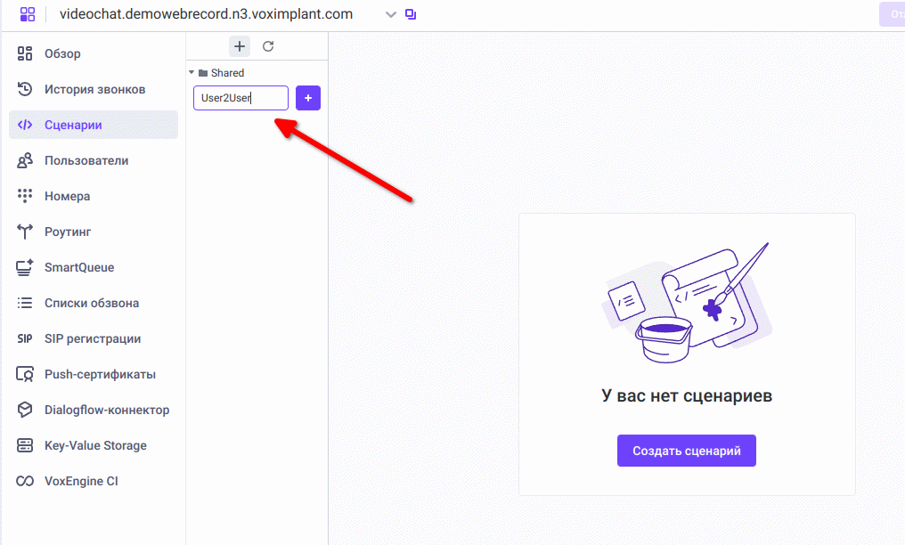Open Key-Value Storage section
The width and height of the screenshot is (905, 545).
click(x=95, y=445)
